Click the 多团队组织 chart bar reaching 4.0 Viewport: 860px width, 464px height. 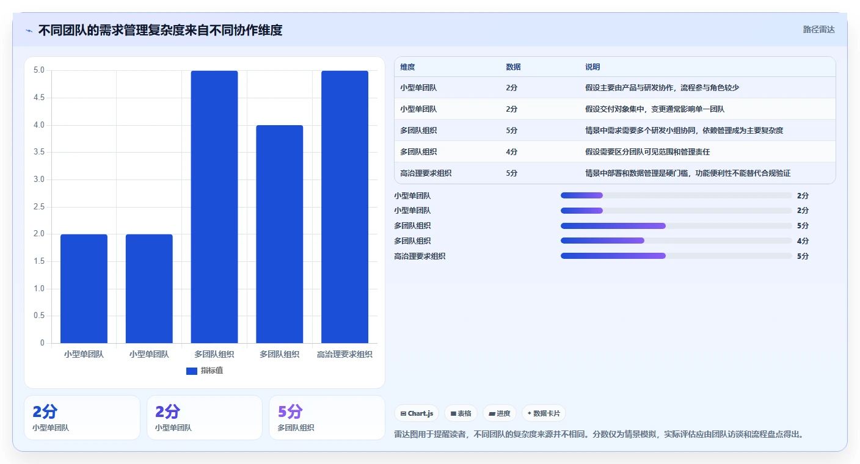pyautogui.click(x=279, y=234)
